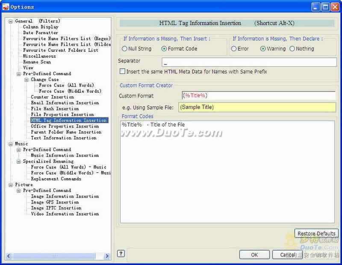Click the Options window app icon
This screenshot has width=342, height=265.
(6, 7)
